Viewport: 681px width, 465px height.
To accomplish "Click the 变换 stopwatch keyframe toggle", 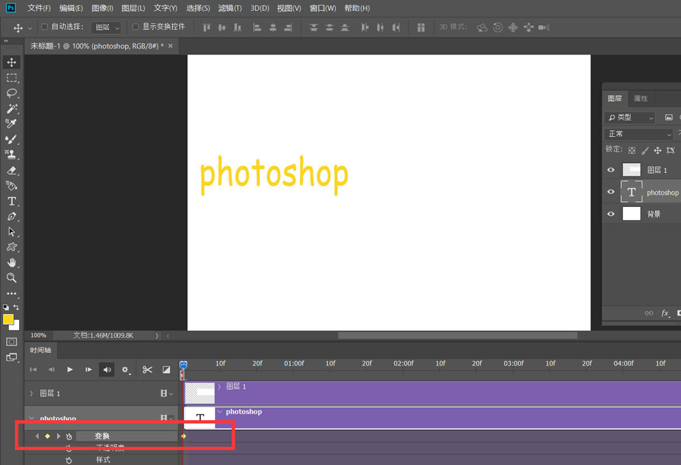I will (x=69, y=436).
